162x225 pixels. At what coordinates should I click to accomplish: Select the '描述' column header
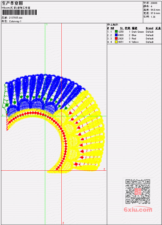[x=135, y=28]
